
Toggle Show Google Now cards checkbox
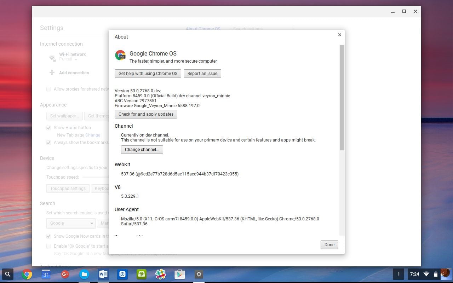coord(49,236)
